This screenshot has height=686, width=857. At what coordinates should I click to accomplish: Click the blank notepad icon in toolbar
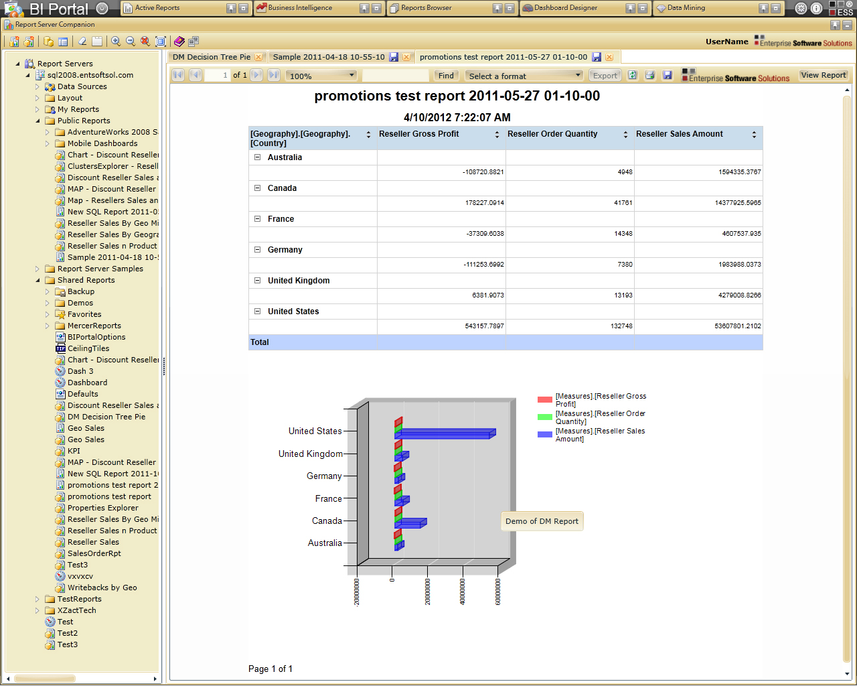(97, 42)
